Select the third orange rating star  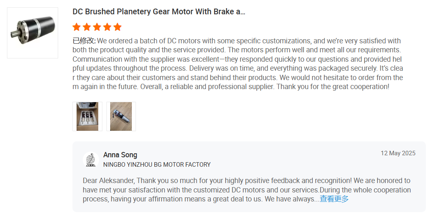click(x=97, y=27)
